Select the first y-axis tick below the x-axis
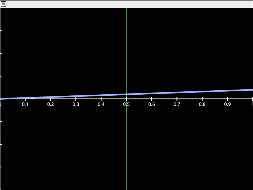253x190 pixels. click(x=1, y=122)
